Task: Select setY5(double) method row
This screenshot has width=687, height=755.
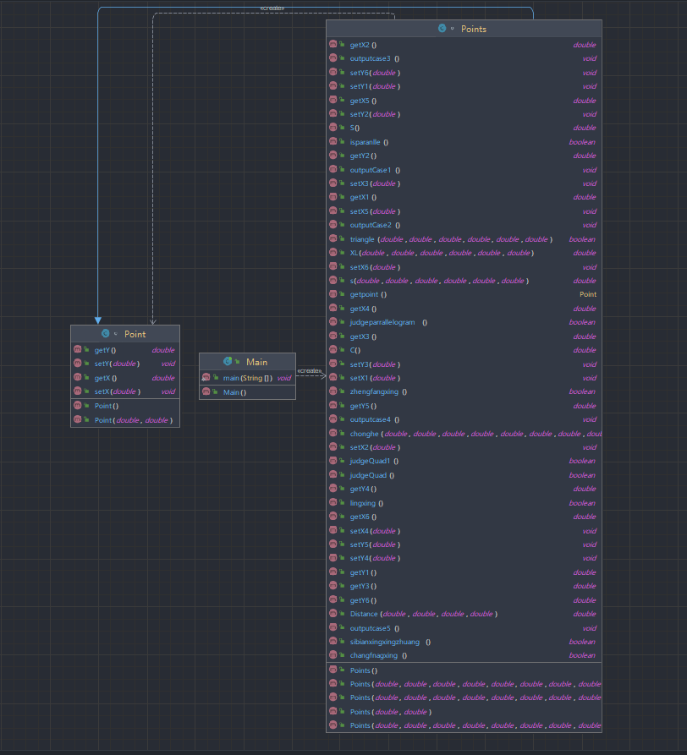Action: 464,544
